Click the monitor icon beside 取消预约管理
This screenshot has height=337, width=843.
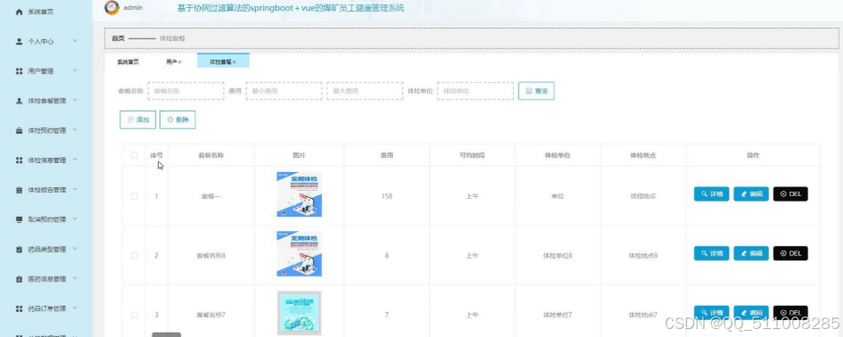click(20, 219)
